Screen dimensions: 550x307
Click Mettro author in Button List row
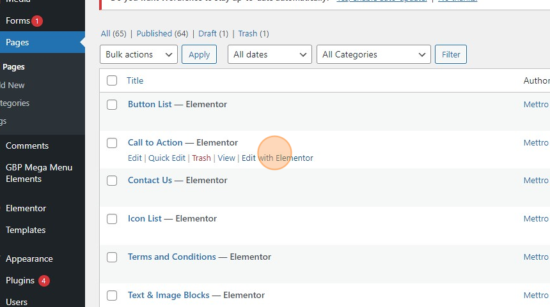click(536, 104)
